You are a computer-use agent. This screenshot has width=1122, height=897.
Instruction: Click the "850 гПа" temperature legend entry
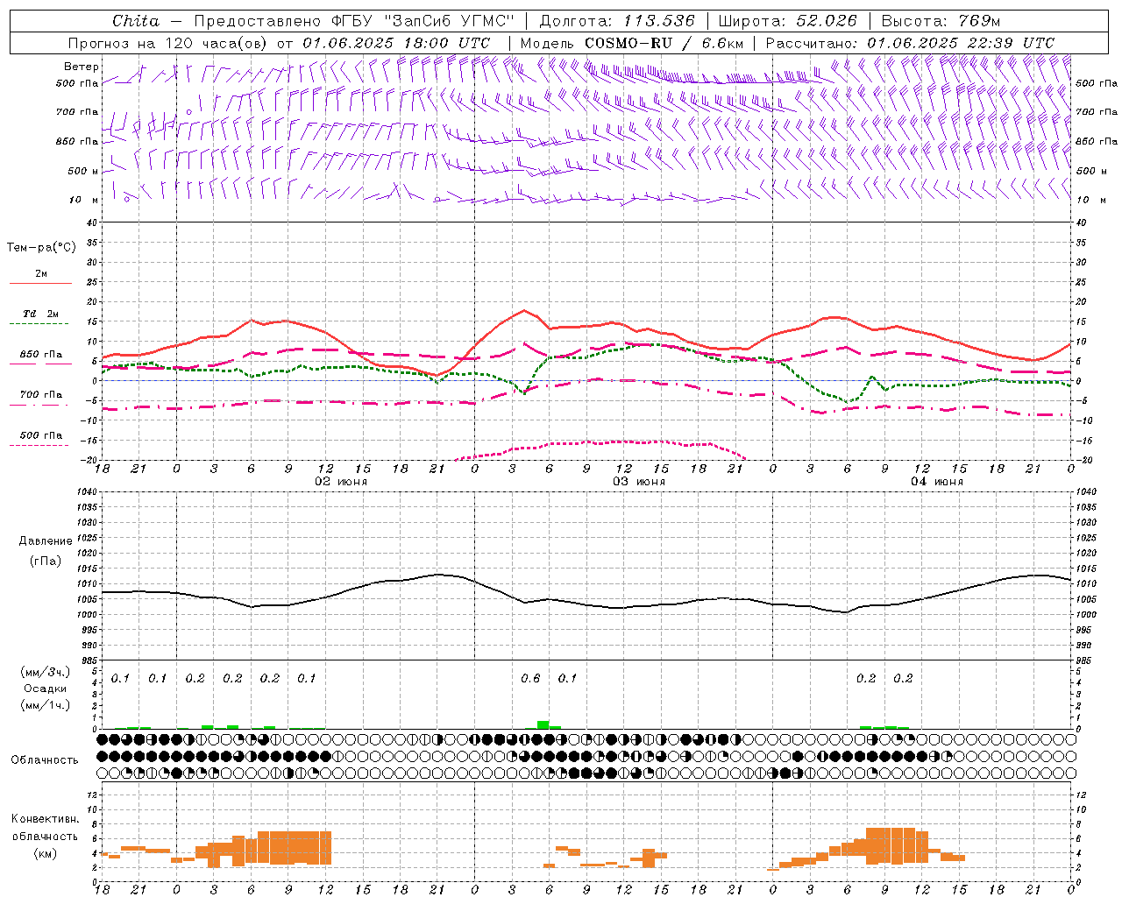[x=41, y=355]
